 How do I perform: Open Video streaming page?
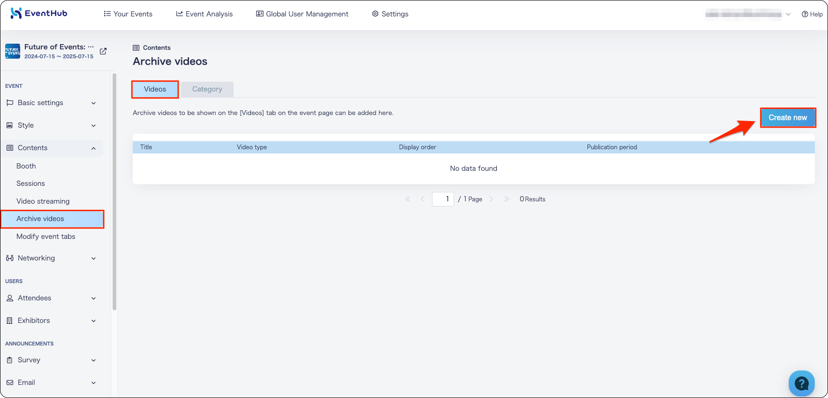[43, 201]
